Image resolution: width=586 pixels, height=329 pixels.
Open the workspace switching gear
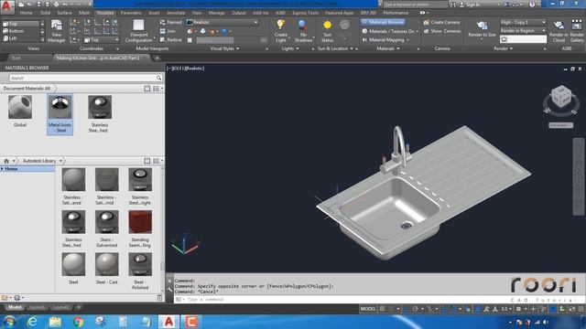(518, 309)
